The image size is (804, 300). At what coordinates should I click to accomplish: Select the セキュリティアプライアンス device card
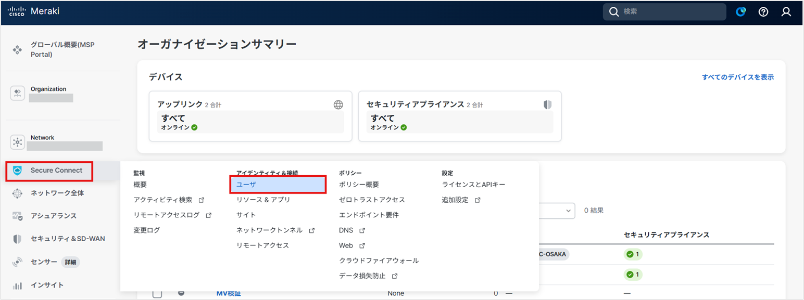pyautogui.click(x=459, y=116)
